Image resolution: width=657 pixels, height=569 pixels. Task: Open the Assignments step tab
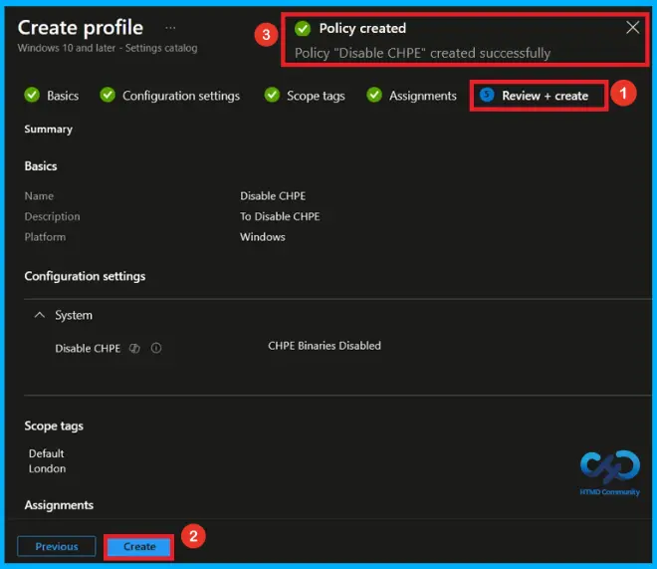[x=411, y=96]
